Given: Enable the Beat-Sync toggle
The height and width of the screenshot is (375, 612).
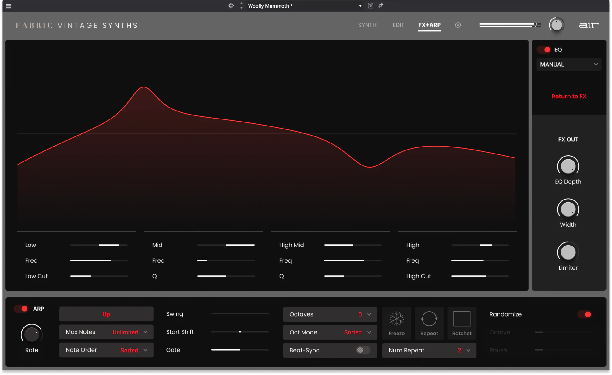Looking at the screenshot, I should pos(363,350).
